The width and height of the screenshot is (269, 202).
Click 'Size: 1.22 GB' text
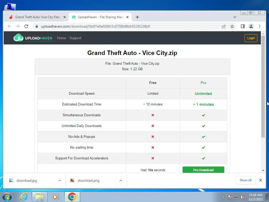pyautogui.click(x=132, y=69)
